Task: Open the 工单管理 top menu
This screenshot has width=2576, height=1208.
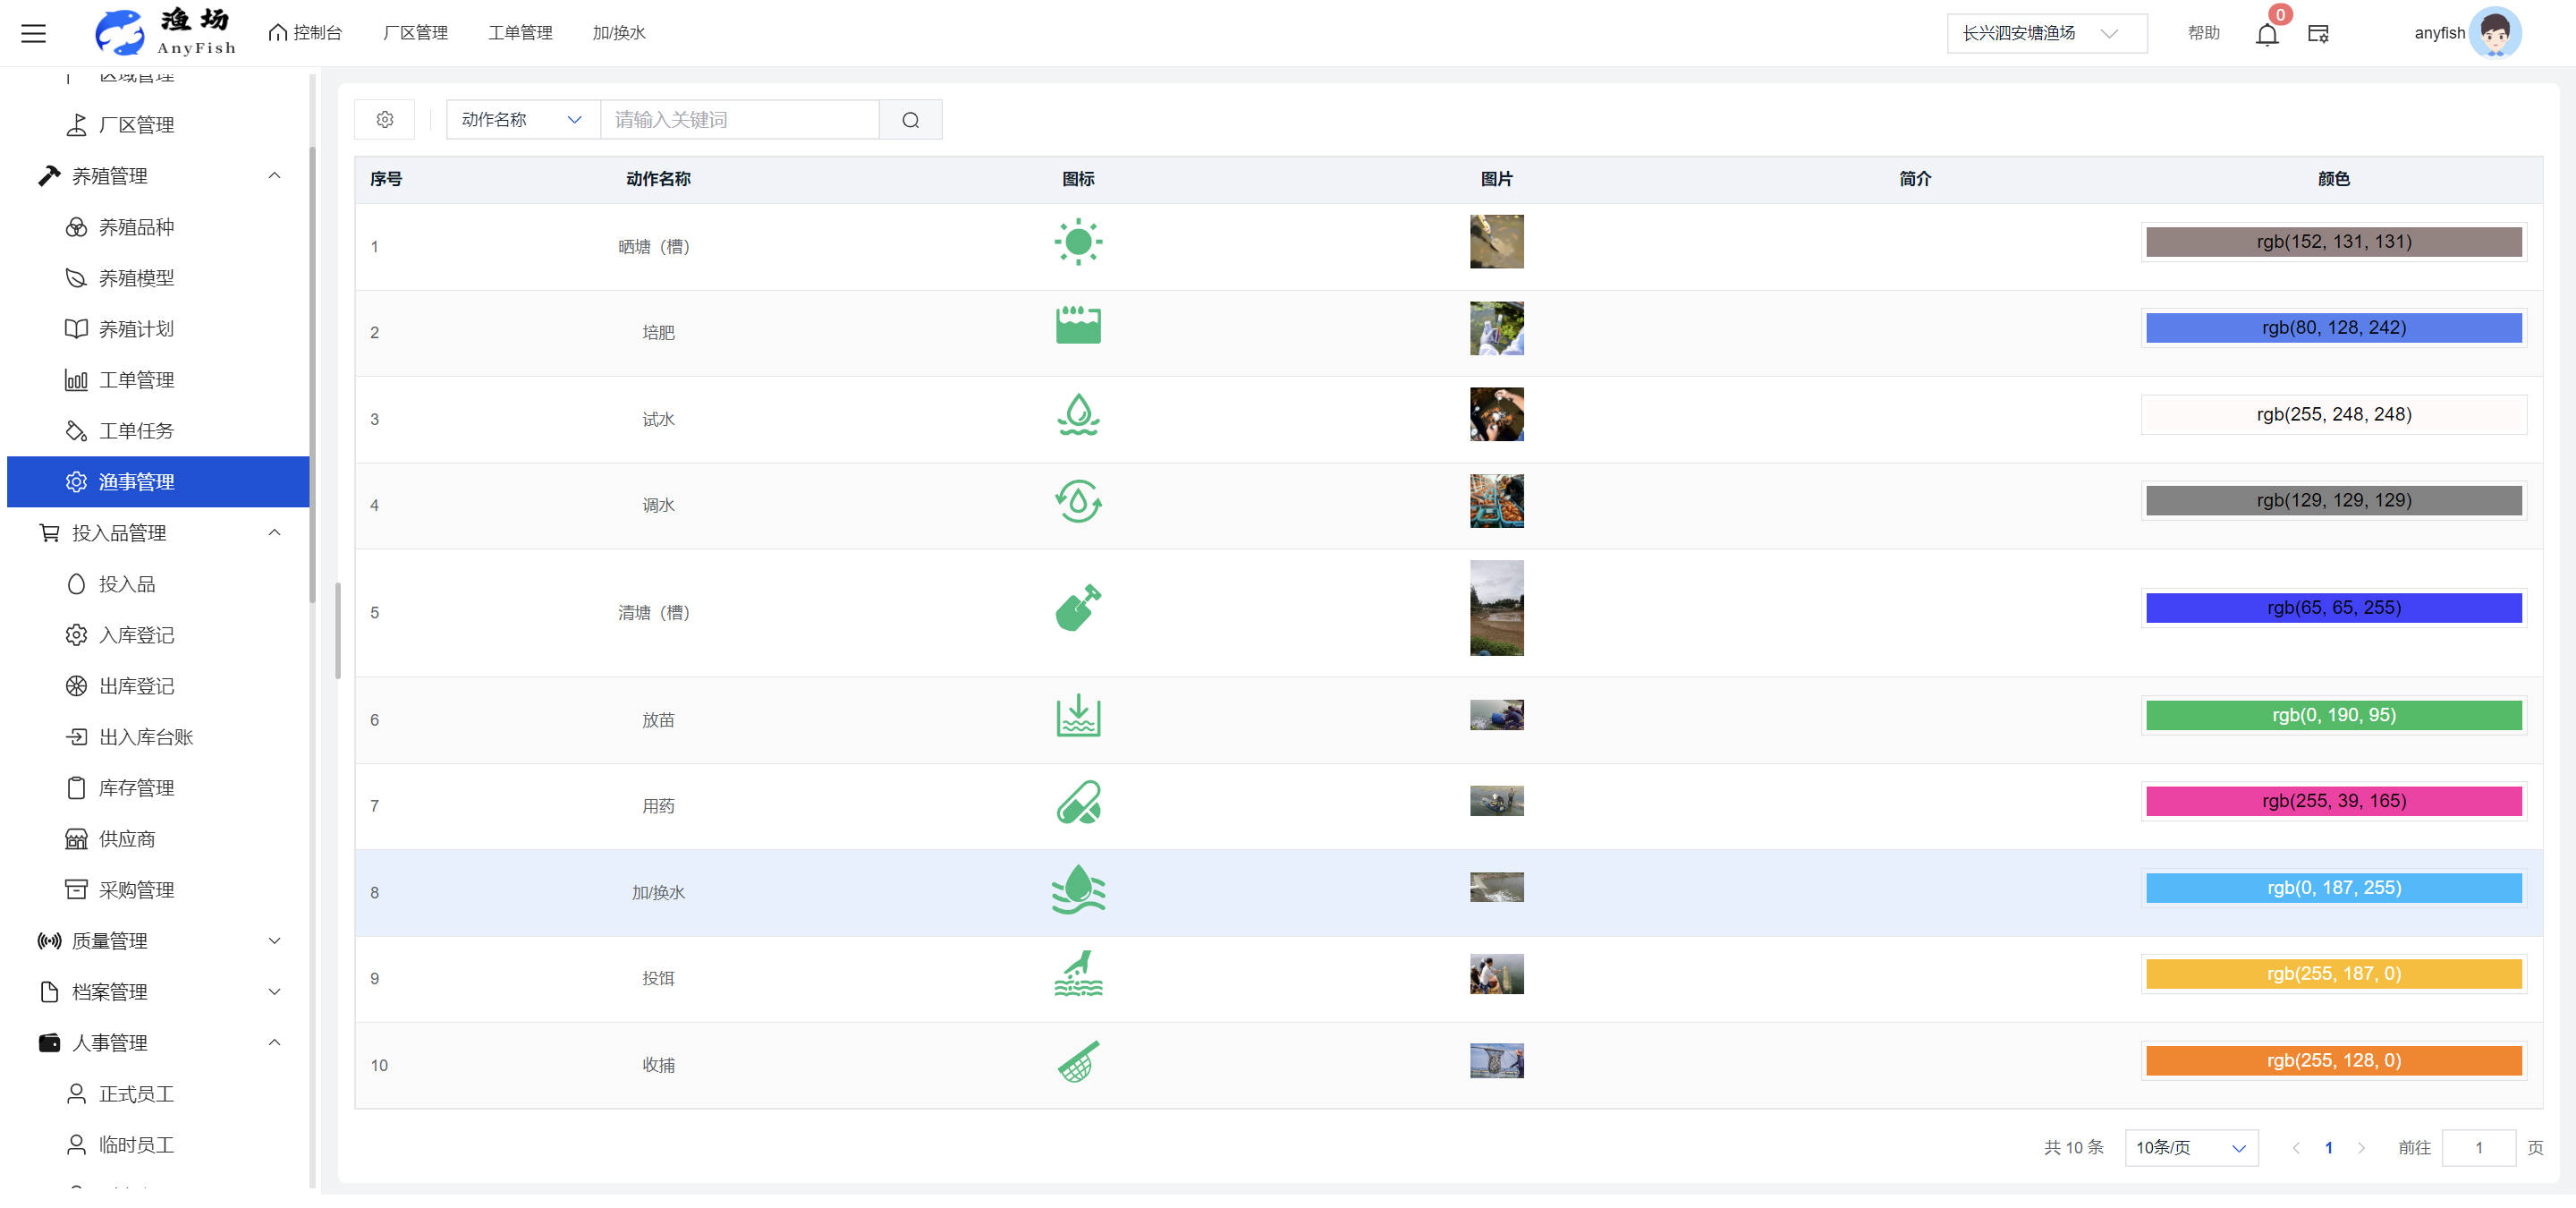Action: click(520, 33)
